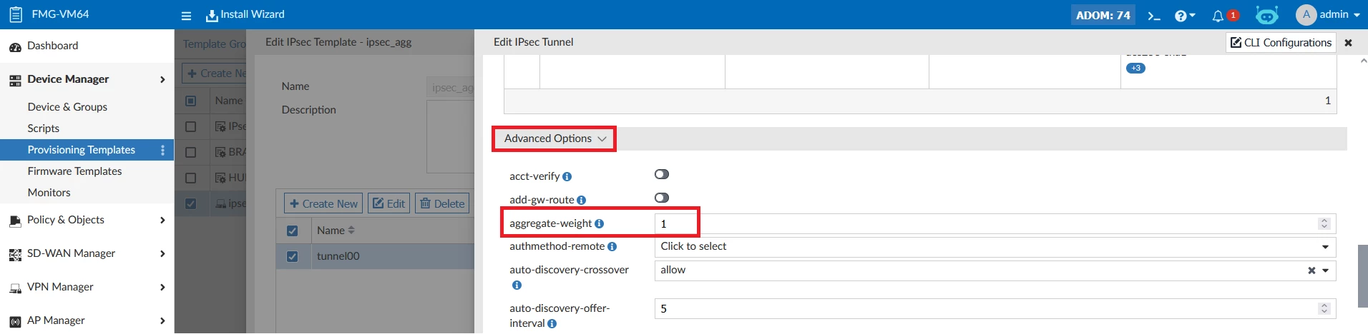Show info for aggregate-weight
Image resolution: width=1368 pixels, height=334 pixels.
[599, 224]
